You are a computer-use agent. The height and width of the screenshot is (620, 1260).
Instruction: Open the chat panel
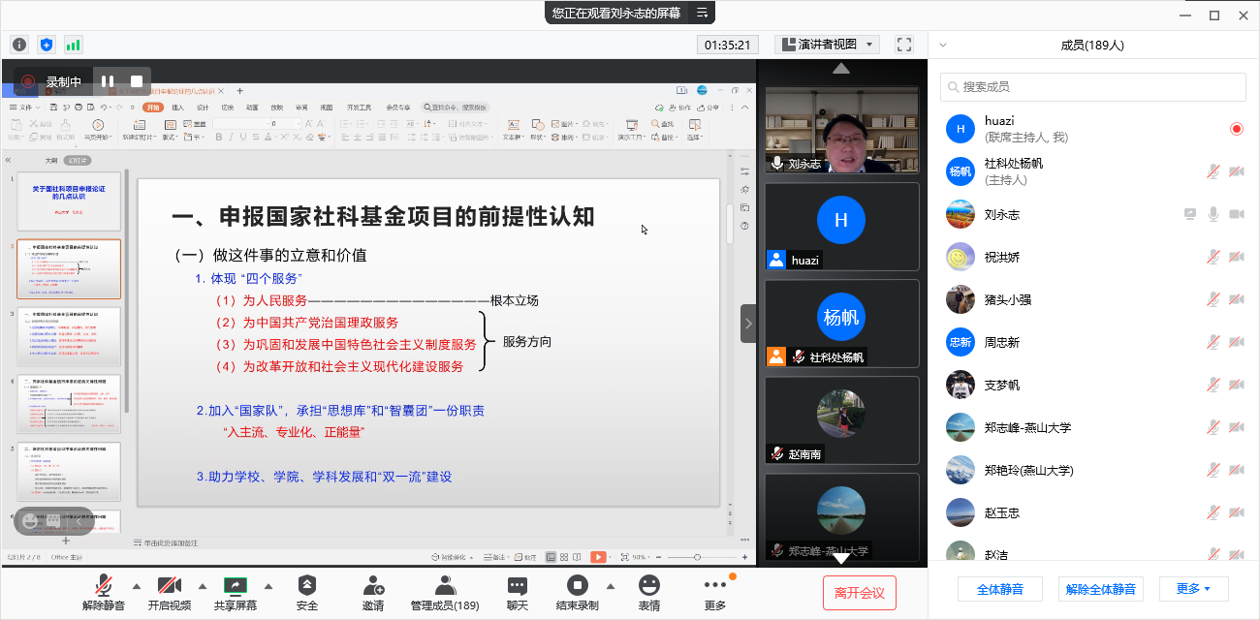click(518, 593)
